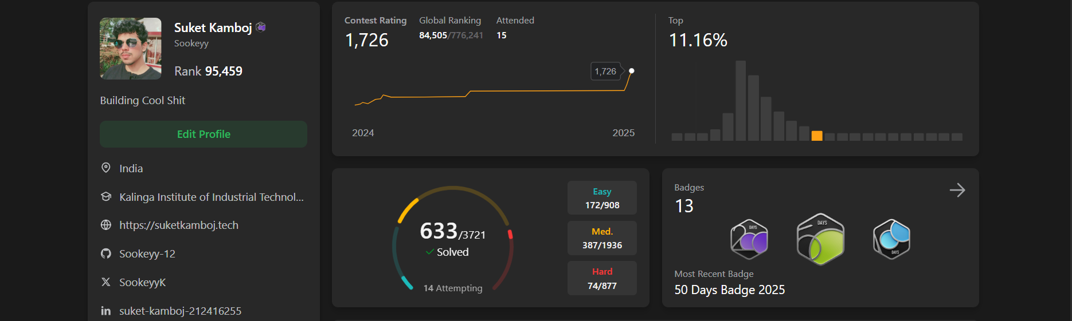Viewport: 1072px width, 321px height.
Task: Select the Med. 387/1936 difficulty box
Action: click(602, 238)
